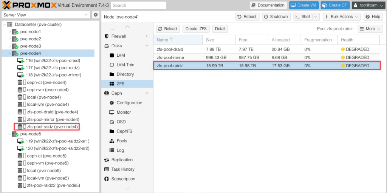Click the Create VM button

[x=304, y=5]
